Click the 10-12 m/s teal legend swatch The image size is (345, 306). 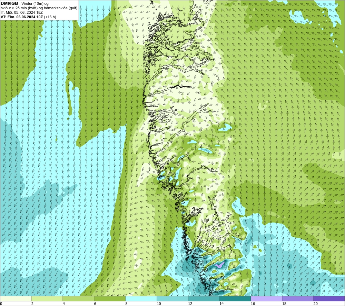pos(172,298)
